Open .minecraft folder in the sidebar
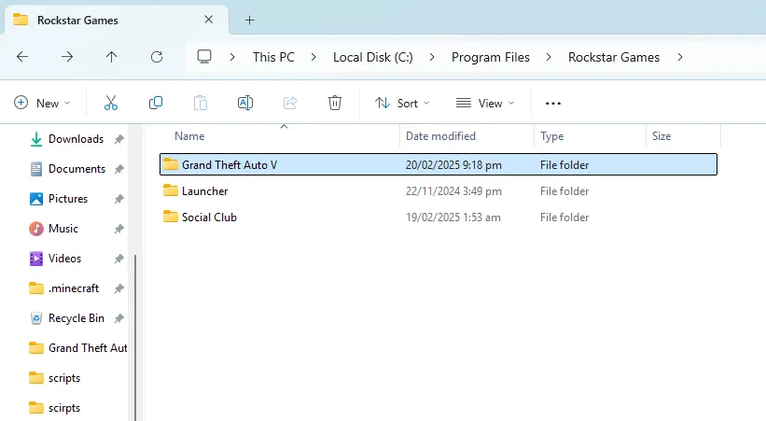The image size is (766, 421). 64,288
